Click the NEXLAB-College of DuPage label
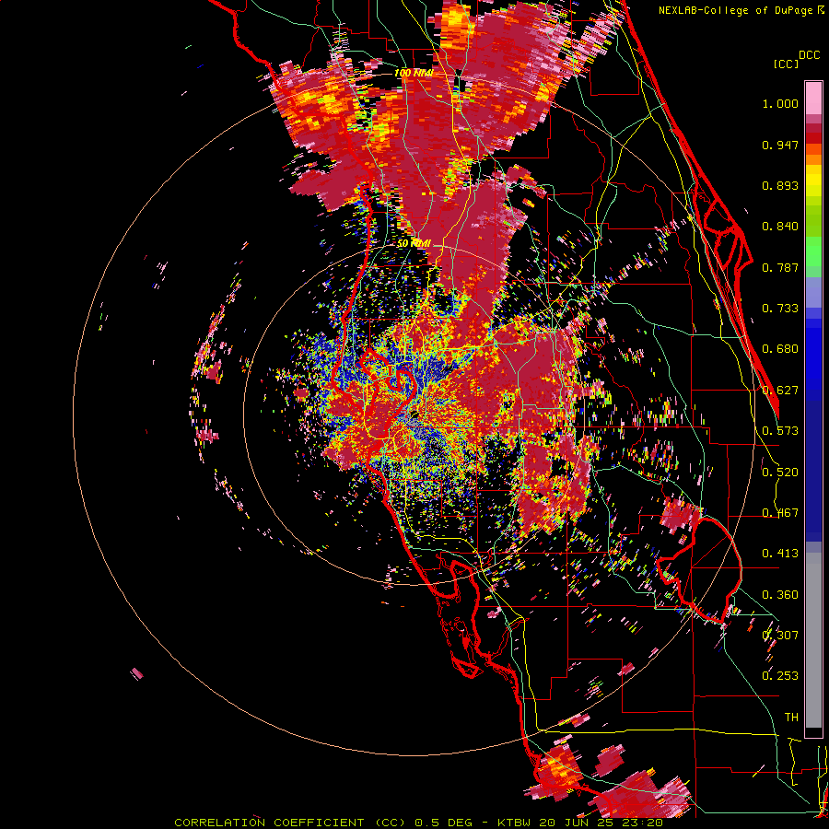The width and height of the screenshot is (829, 829). (738, 10)
